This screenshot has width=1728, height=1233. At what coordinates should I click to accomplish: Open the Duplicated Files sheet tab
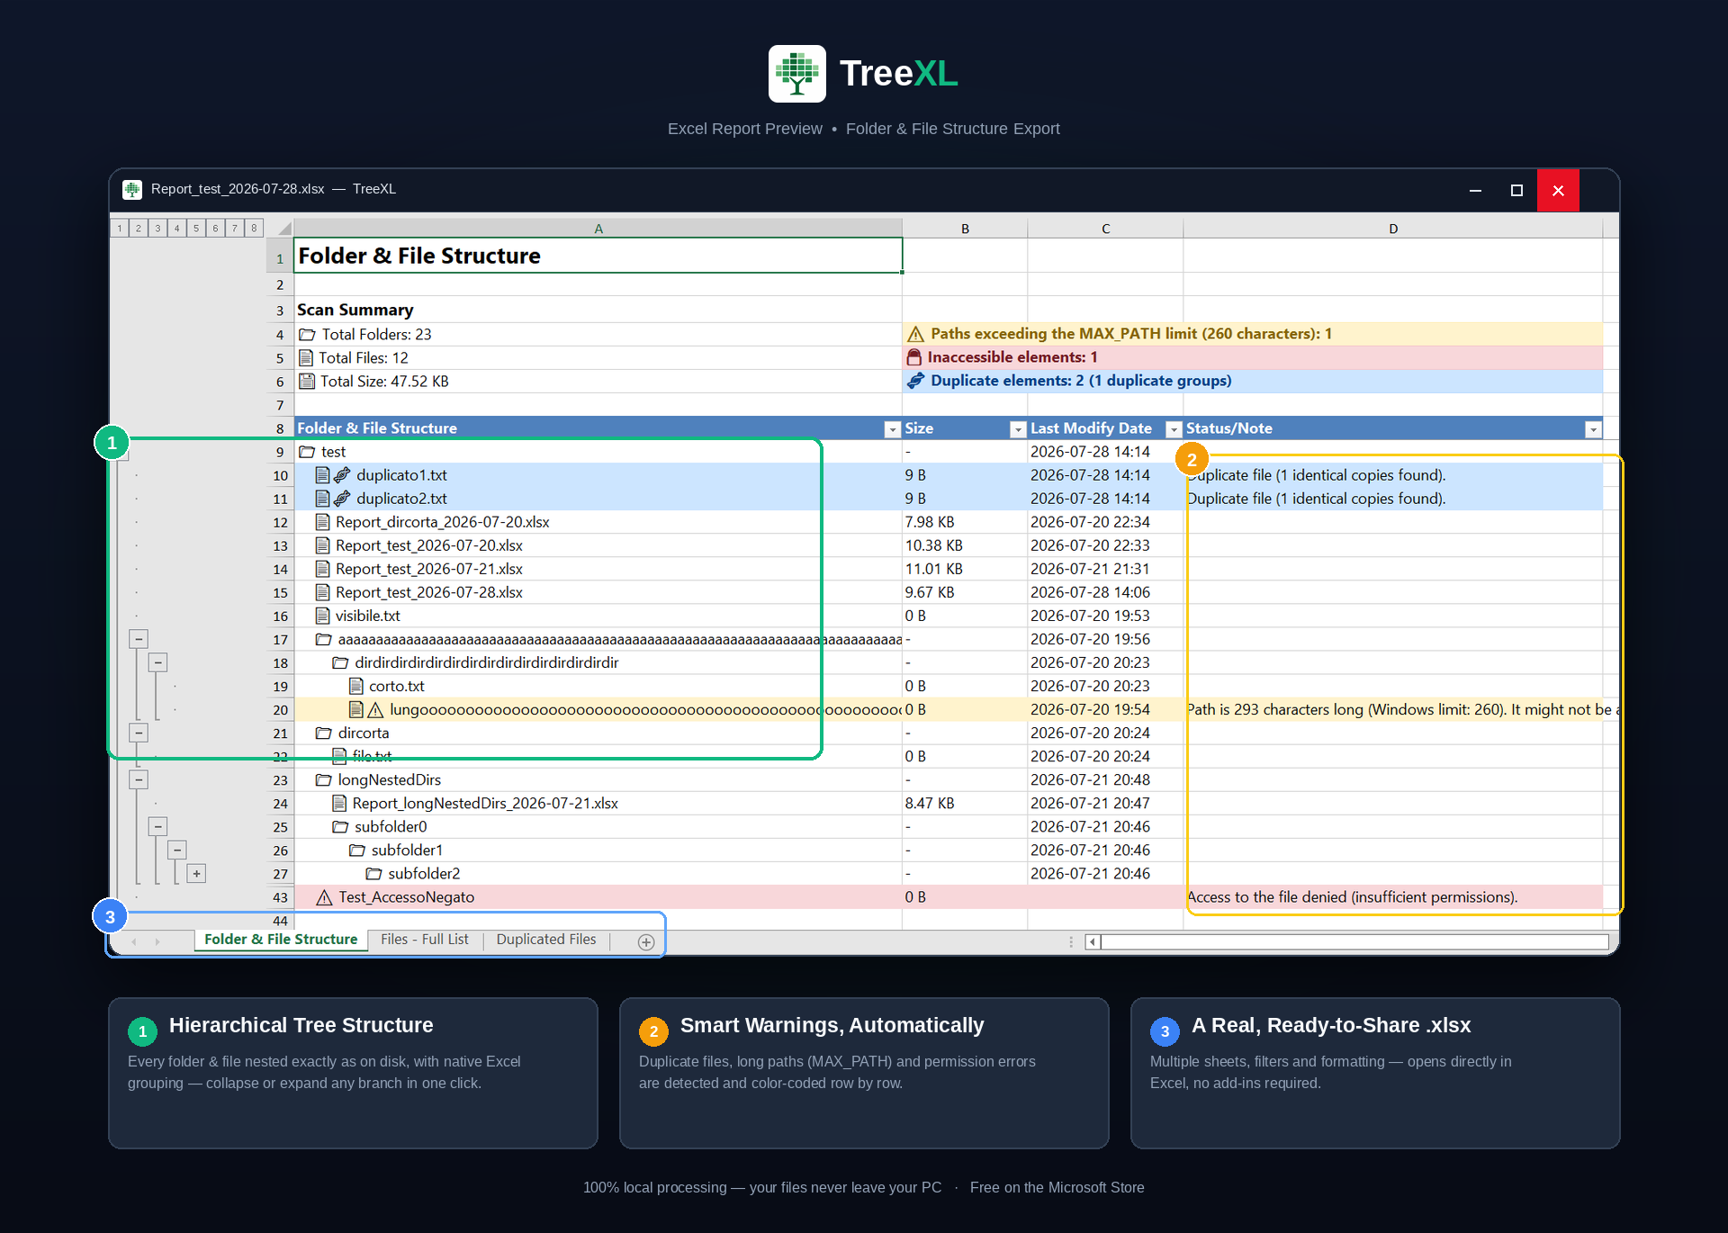pyautogui.click(x=546, y=940)
